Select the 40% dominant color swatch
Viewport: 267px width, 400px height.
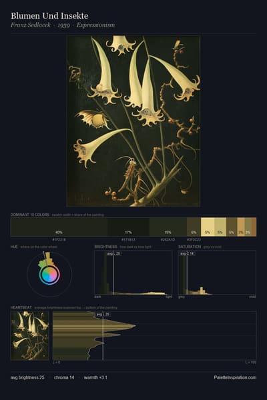(x=59, y=227)
